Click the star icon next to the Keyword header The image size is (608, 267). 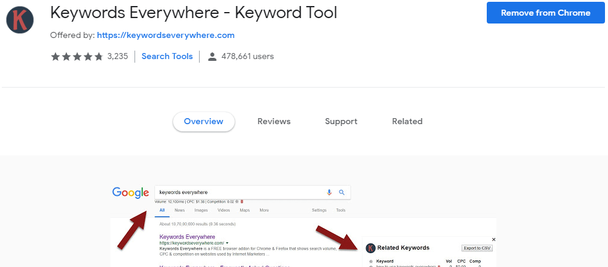(x=371, y=262)
